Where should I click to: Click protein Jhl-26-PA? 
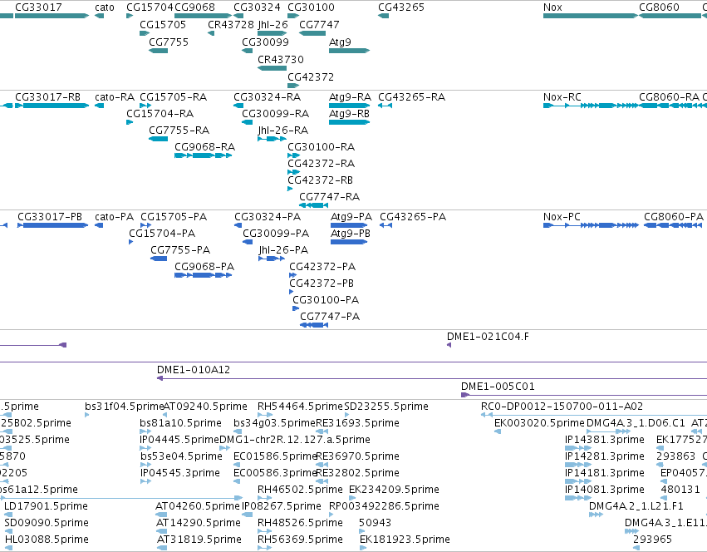pyautogui.click(x=272, y=259)
